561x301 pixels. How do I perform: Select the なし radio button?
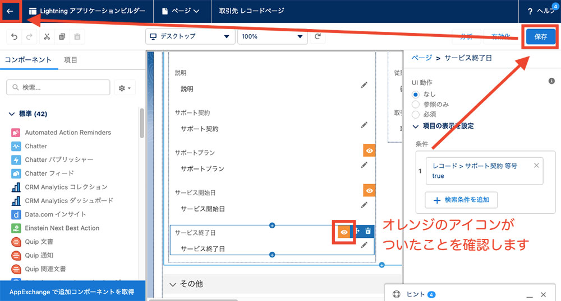(x=415, y=95)
